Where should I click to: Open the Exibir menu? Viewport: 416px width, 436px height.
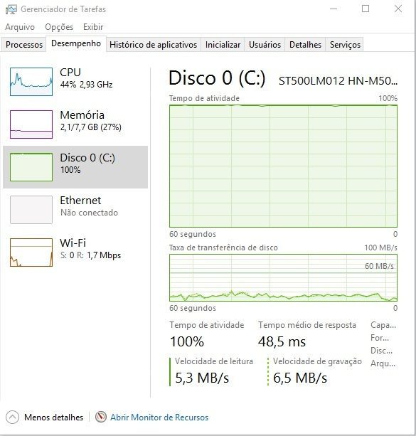pyautogui.click(x=93, y=27)
